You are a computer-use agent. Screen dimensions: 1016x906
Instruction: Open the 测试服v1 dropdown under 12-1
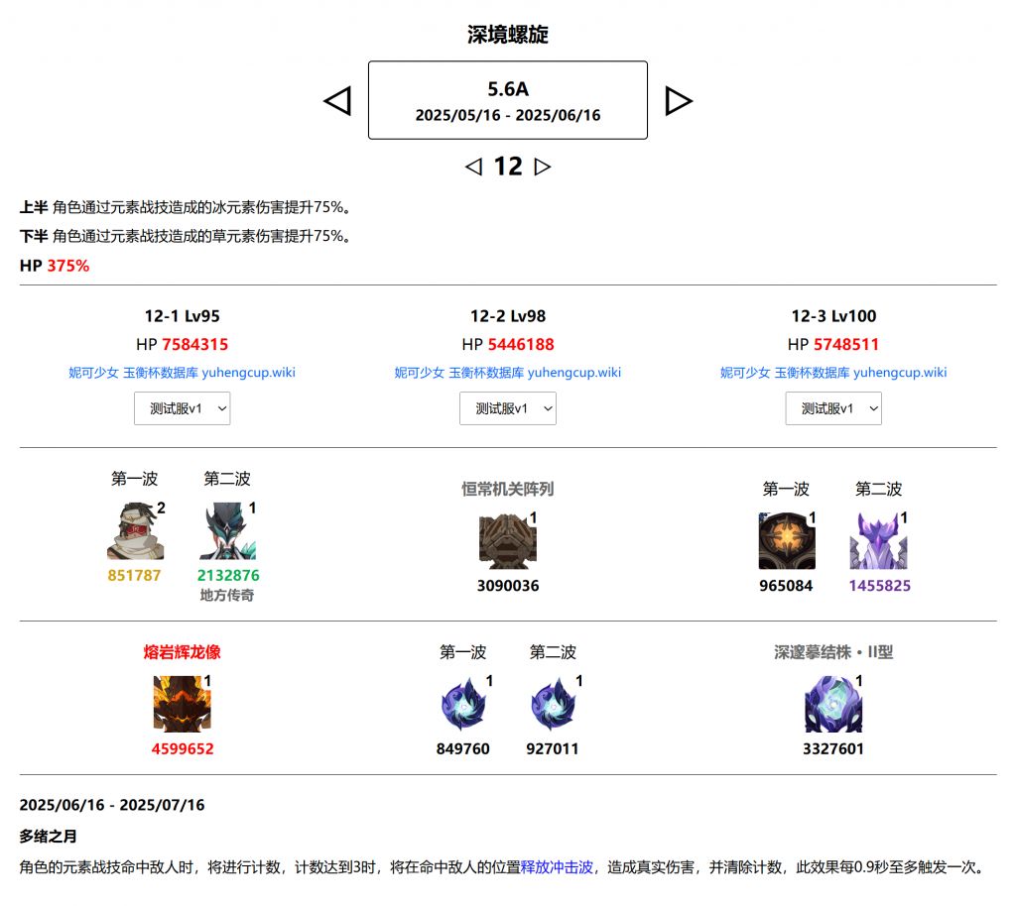pyautogui.click(x=183, y=408)
